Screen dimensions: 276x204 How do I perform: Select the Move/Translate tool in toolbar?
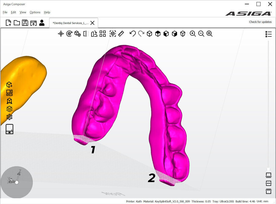pyautogui.click(x=61, y=34)
